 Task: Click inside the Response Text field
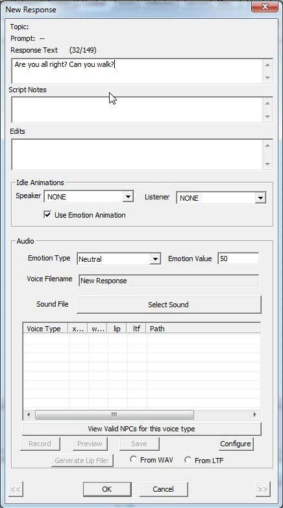pyautogui.click(x=138, y=71)
